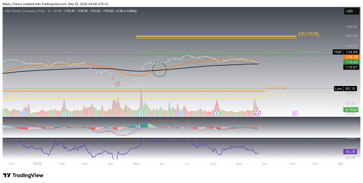Click the High 124.69 price label
The image size is (363, 183).
pos(346,52)
